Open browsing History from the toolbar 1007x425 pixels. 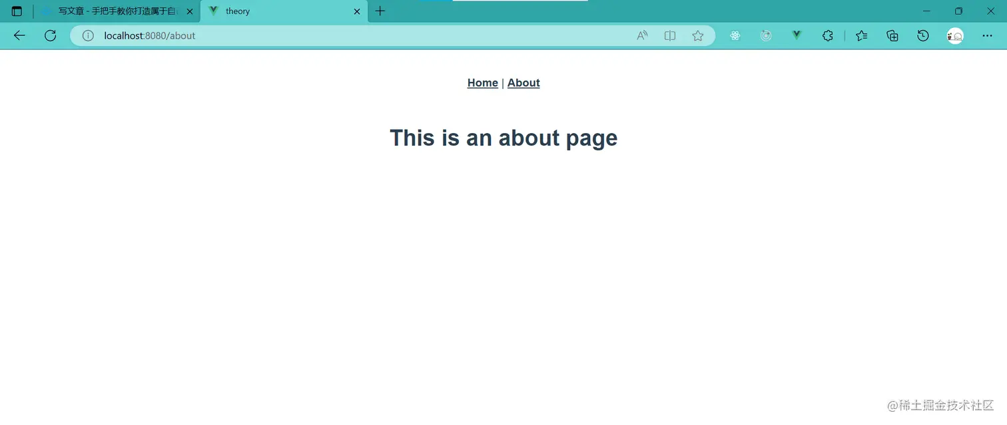(923, 35)
